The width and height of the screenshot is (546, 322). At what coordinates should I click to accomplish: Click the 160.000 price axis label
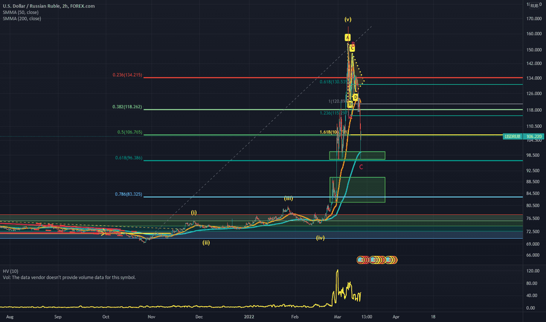click(x=534, y=34)
